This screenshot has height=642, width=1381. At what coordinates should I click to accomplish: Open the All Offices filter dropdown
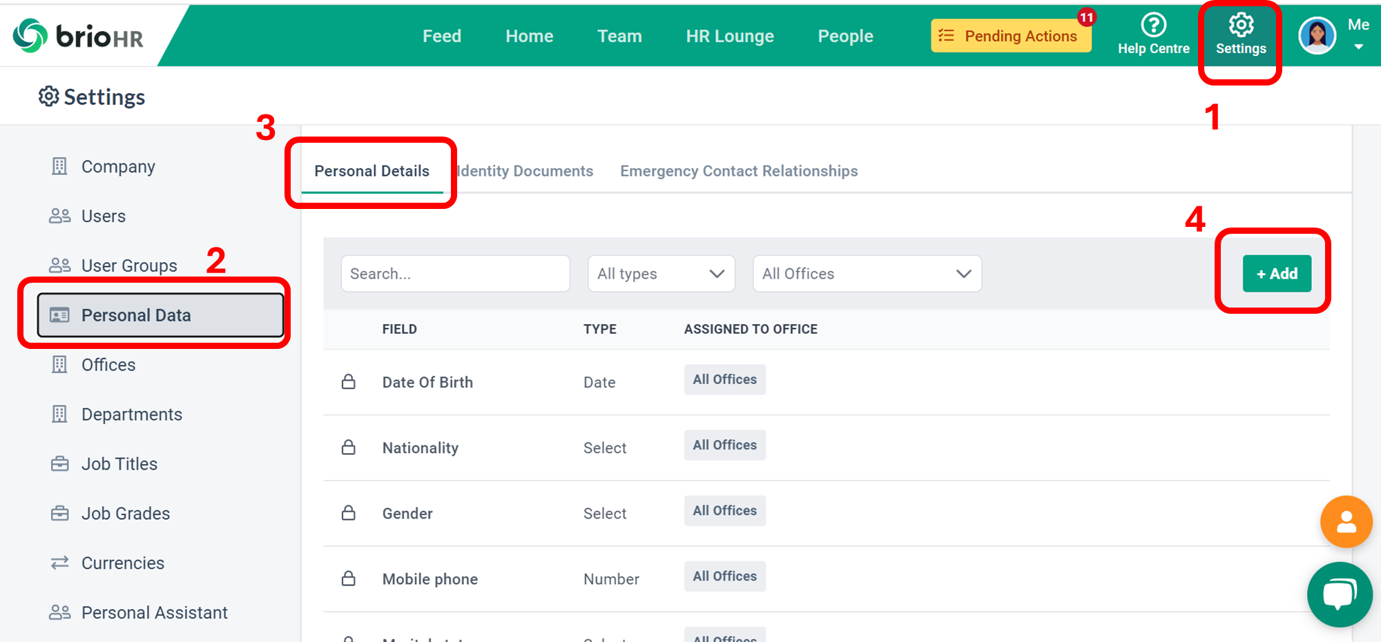pyautogui.click(x=867, y=274)
